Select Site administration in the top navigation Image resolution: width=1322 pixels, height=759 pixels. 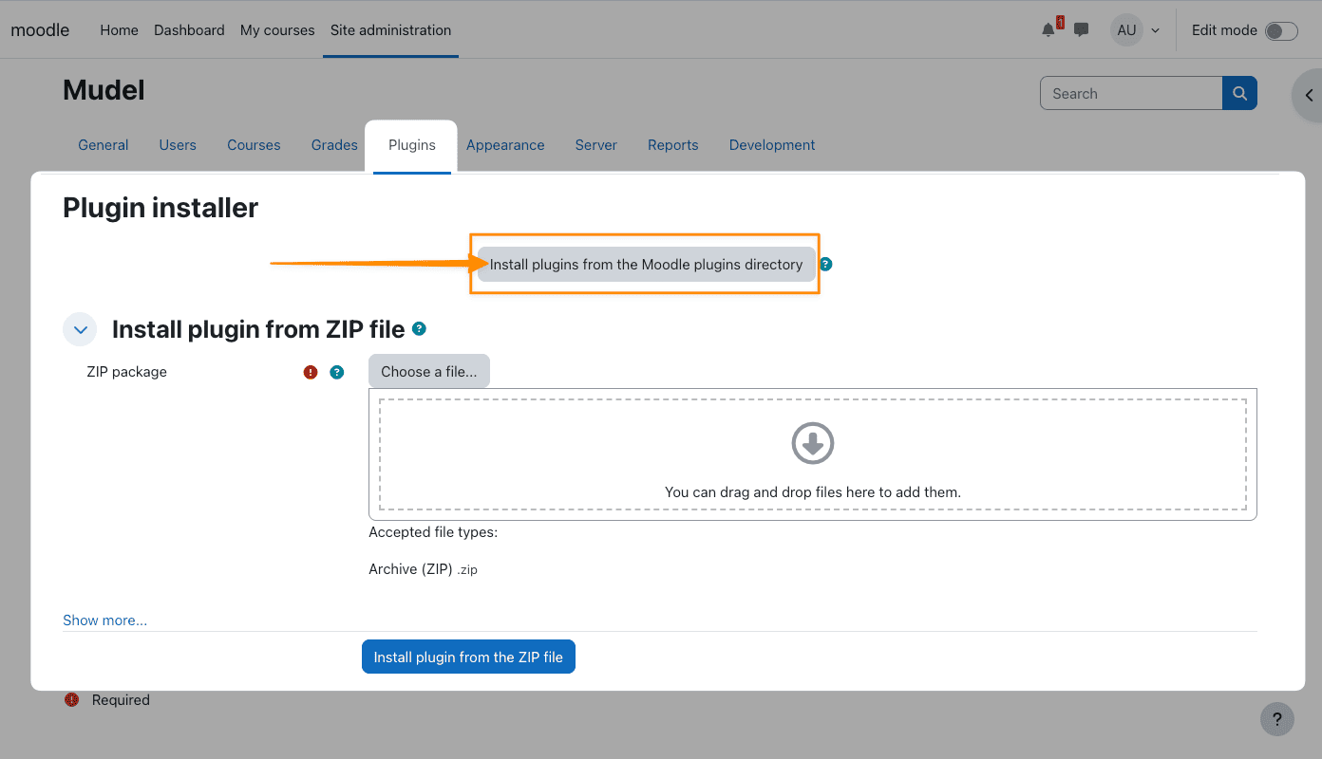(x=390, y=30)
